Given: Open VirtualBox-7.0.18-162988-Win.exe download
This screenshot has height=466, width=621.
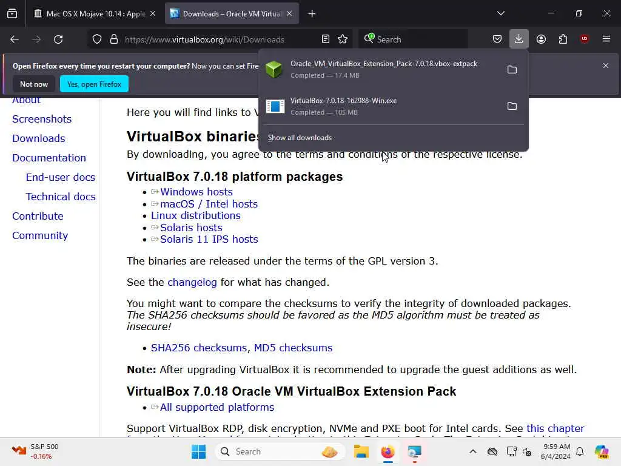Looking at the screenshot, I should (x=380, y=106).
